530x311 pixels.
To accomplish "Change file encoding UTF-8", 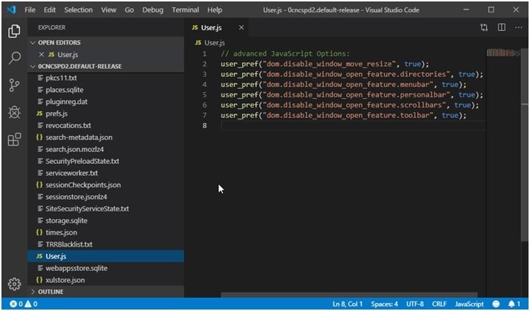I will [415, 304].
